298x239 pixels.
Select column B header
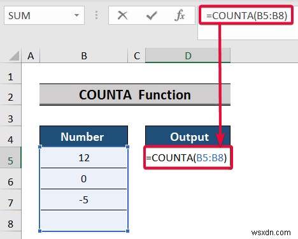point(84,56)
